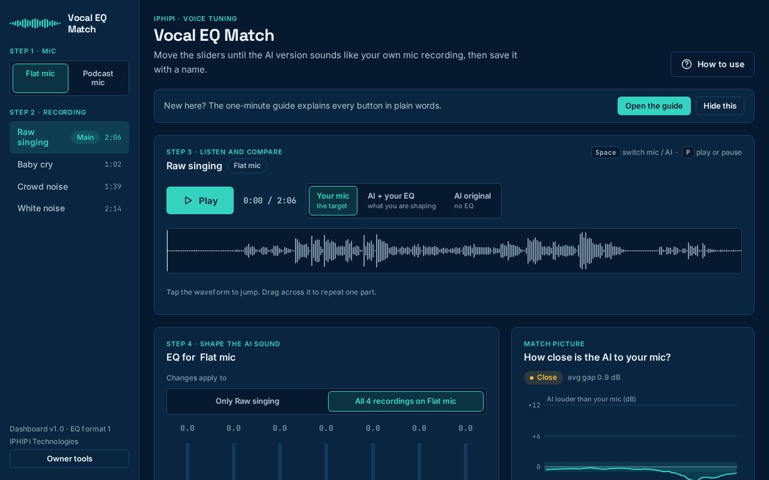Apply changes to Only Raw singing
This screenshot has height=480, width=769.
click(x=248, y=401)
